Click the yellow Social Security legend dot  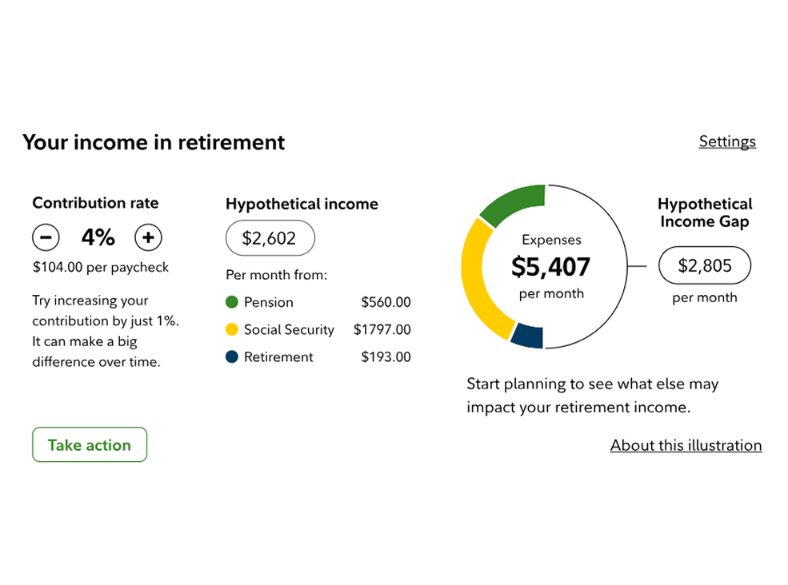(232, 329)
